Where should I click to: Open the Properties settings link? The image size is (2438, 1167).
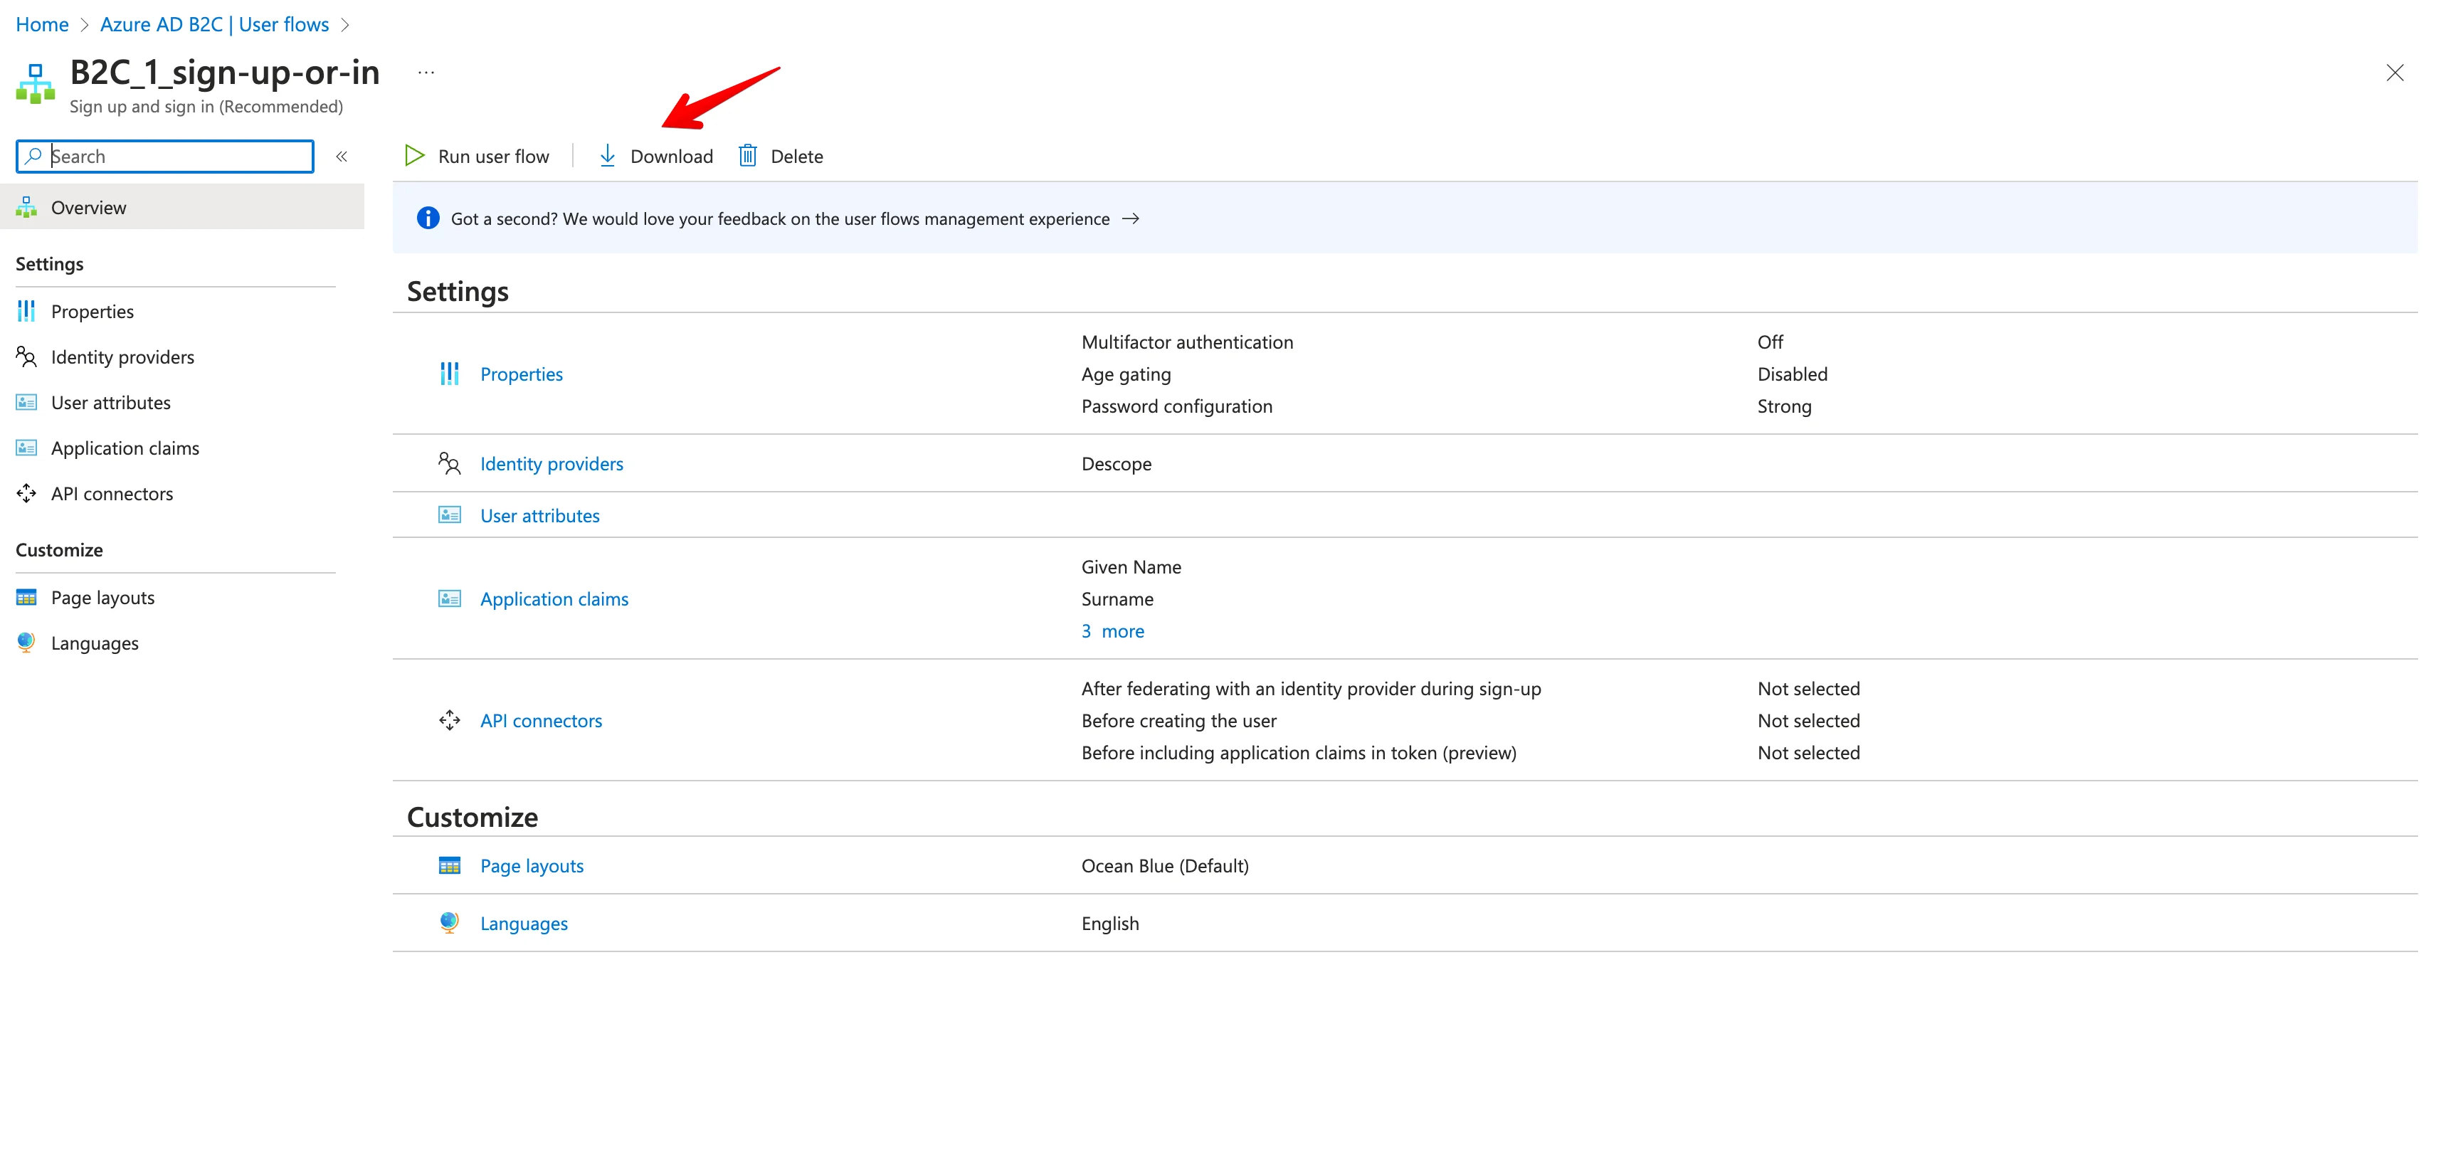coord(522,374)
